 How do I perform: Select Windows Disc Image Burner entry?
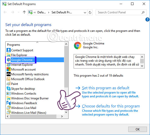click(x=30, y=98)
